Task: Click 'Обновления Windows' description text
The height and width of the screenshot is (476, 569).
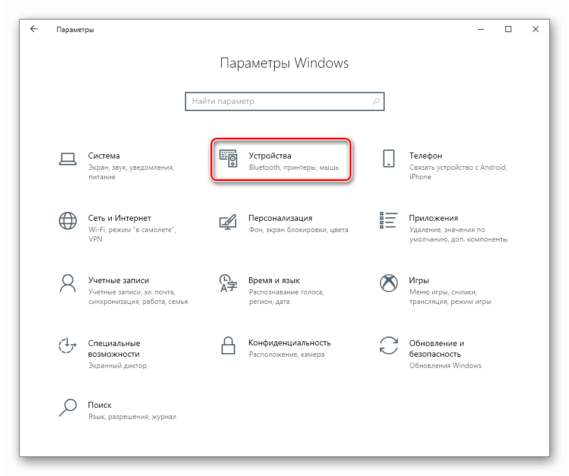Action: coord(445,366)
